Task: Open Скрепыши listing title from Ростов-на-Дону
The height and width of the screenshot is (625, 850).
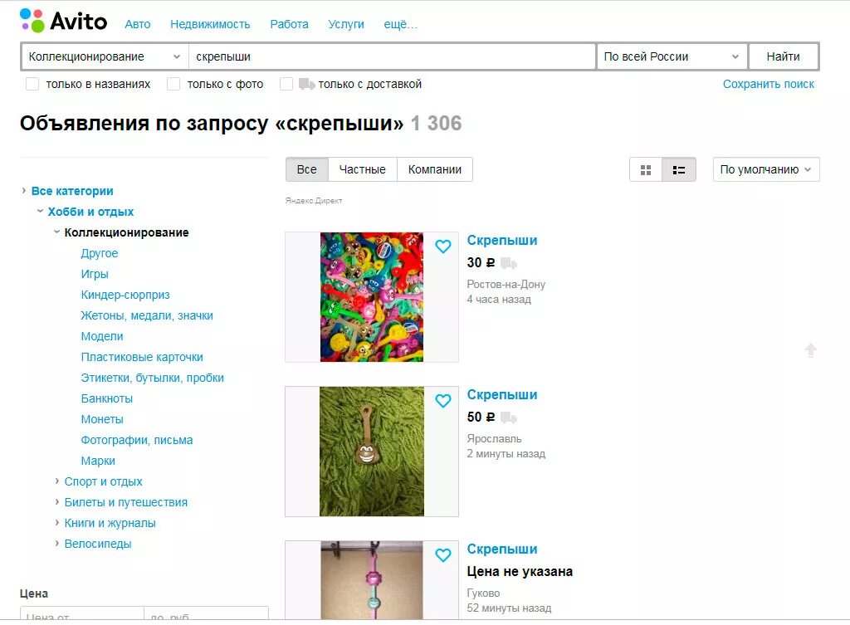Action: [502, 240]
